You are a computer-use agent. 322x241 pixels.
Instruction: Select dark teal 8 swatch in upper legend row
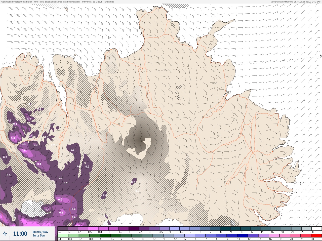(225, 228)
